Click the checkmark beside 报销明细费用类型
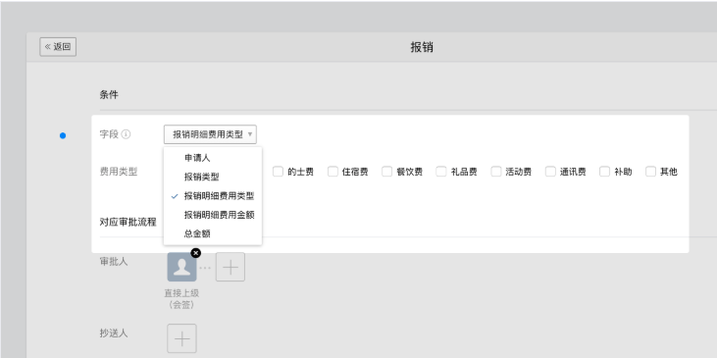Image resolution: width=717 pixels, height=358 pixels. click(x=175, y=196)
